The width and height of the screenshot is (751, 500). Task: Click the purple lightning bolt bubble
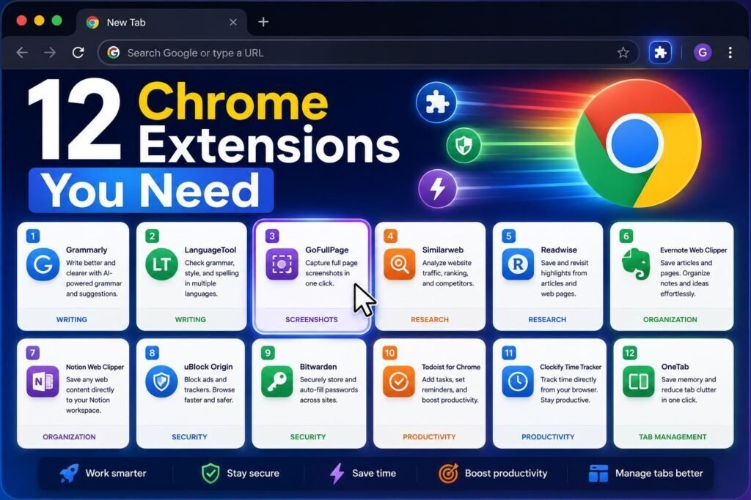[437, 188]
